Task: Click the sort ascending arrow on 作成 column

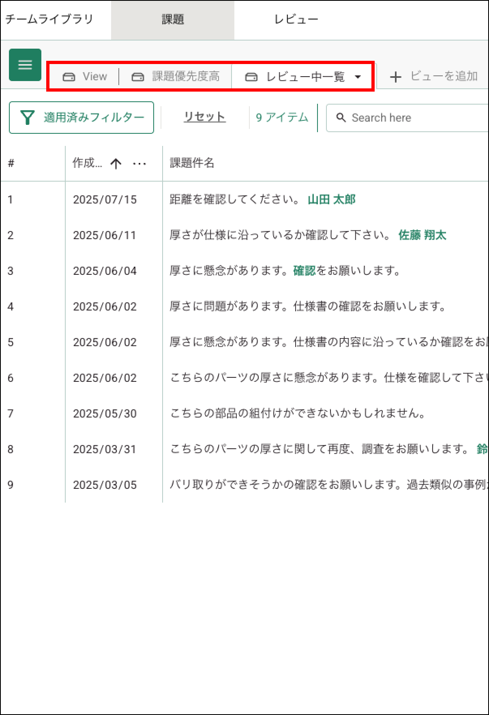Action: click(116, 164)
